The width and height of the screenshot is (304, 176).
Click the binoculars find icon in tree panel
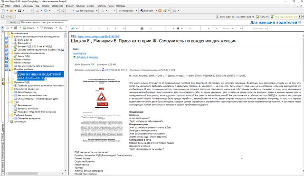pyautogui.click(x=16, y=28)
